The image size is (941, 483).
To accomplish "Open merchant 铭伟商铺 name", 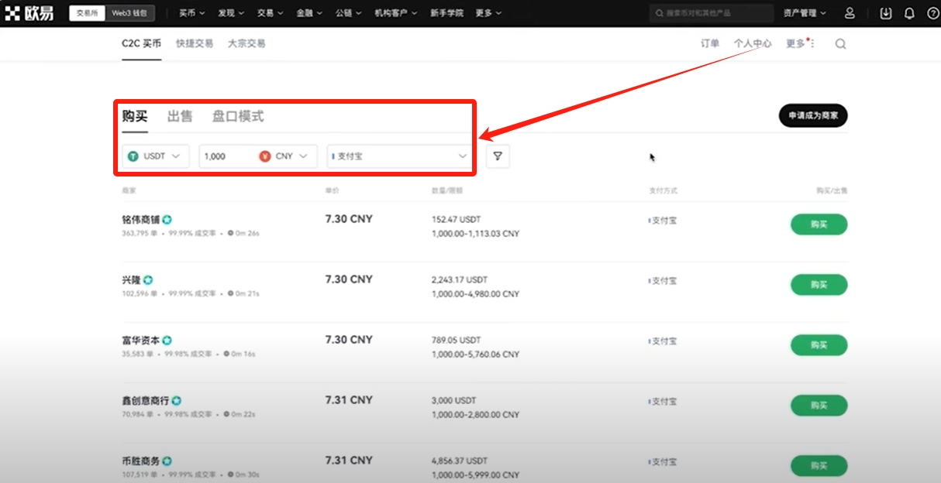I will pos(141,220).
